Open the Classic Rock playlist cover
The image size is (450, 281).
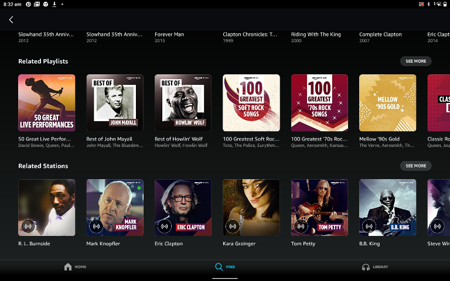click(438, 103)
